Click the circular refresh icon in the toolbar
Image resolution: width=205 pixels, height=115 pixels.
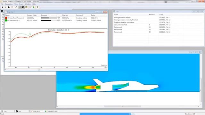click(12, 7)
